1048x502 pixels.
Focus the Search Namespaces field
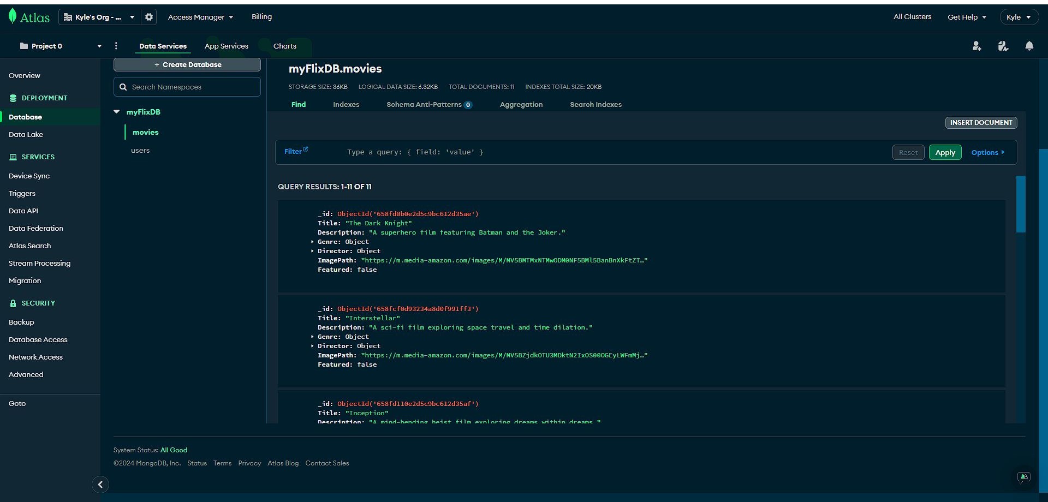tap(187, 87)
